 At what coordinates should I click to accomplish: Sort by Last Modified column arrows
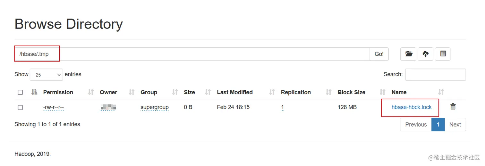pos(272,92)
